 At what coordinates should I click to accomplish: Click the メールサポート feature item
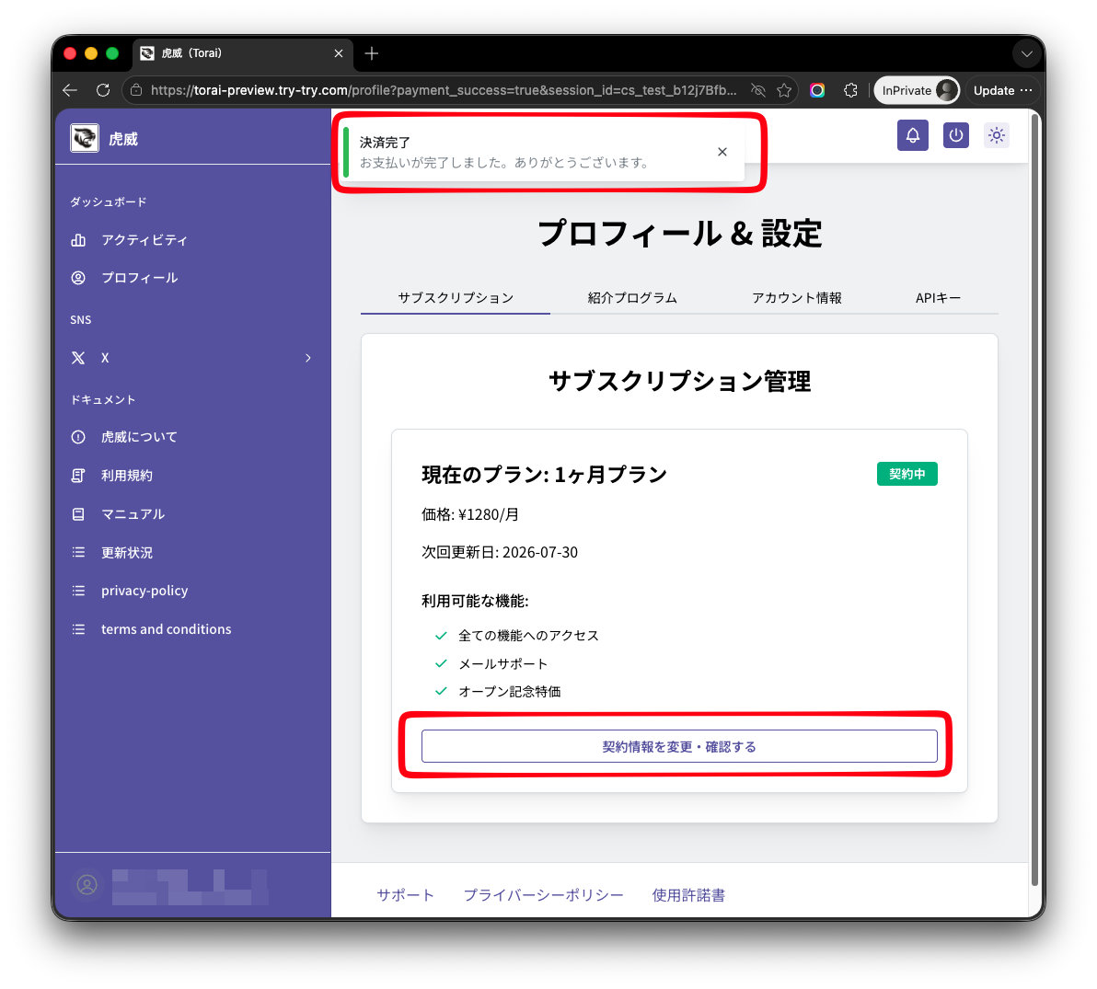pyautogui.click(x=502, y=663)
